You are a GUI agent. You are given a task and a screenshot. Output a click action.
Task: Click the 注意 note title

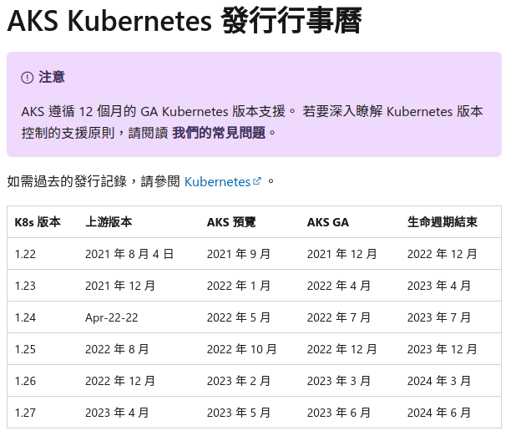point(52,78)
